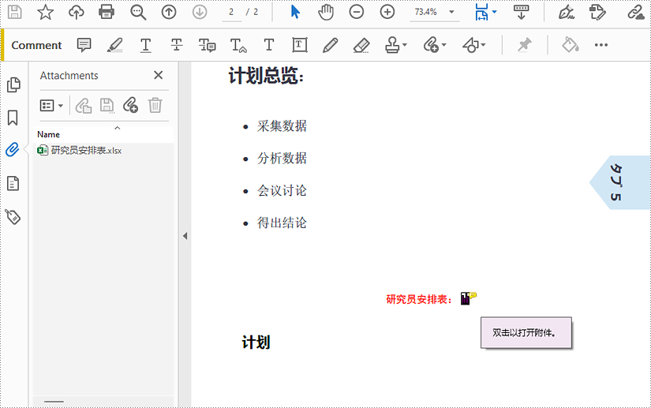Click Open file in native application icon
Viewport: 651px width, 408px height.
[x=84, y=106]
